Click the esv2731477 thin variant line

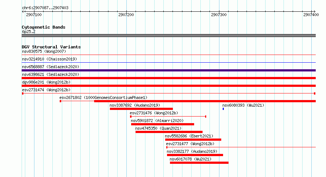pos(241,147)
